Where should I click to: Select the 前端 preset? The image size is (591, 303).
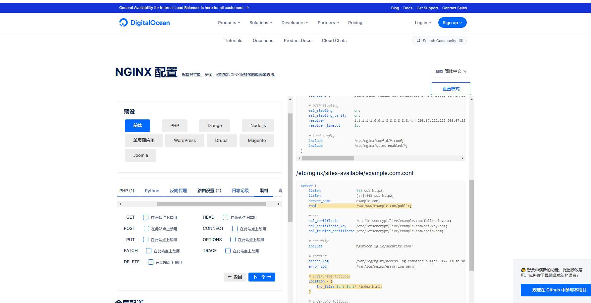point(137,126)
